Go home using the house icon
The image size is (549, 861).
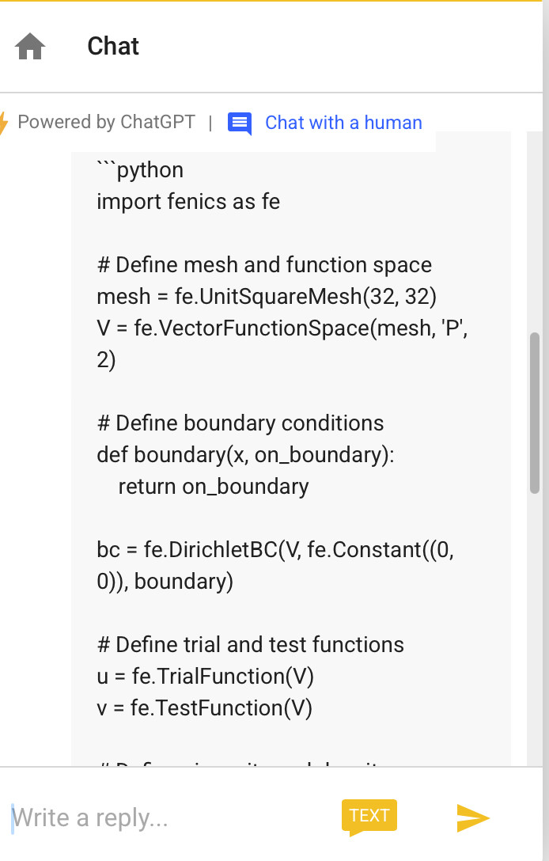29,46
